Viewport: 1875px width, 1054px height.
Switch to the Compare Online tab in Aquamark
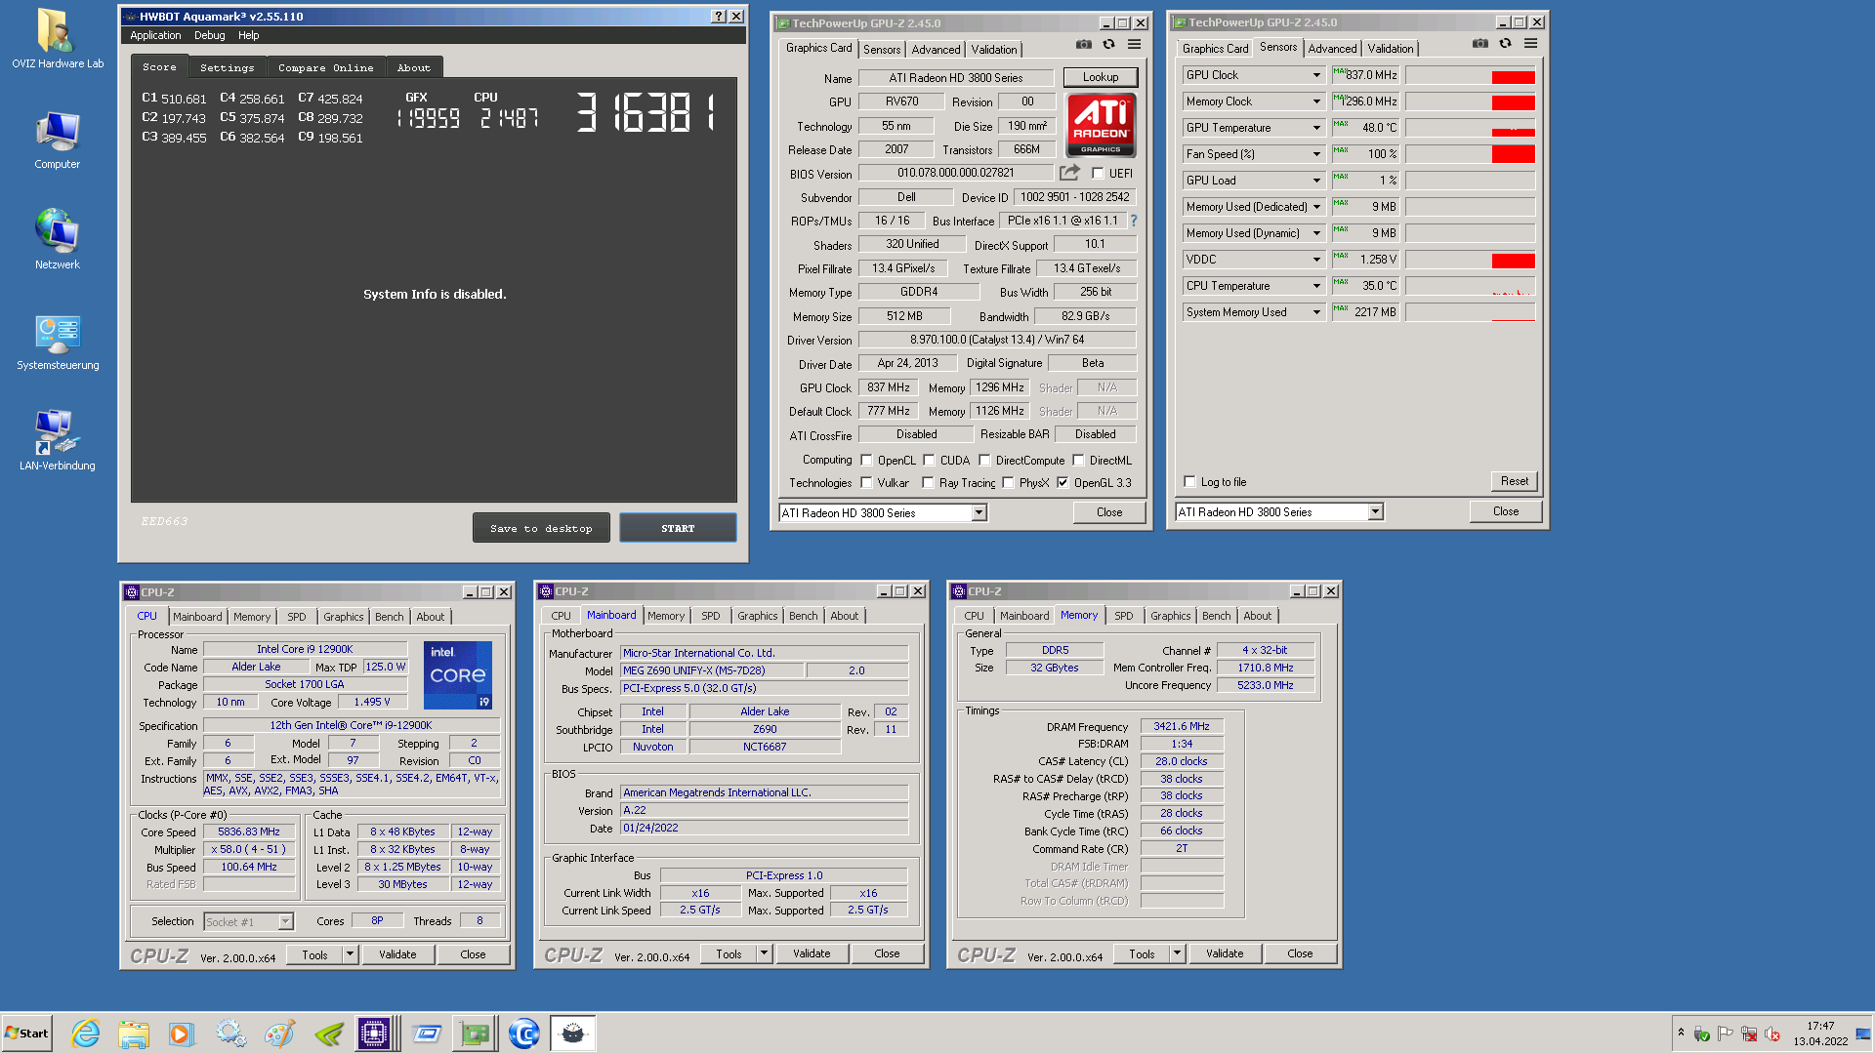tap(325, 67)
